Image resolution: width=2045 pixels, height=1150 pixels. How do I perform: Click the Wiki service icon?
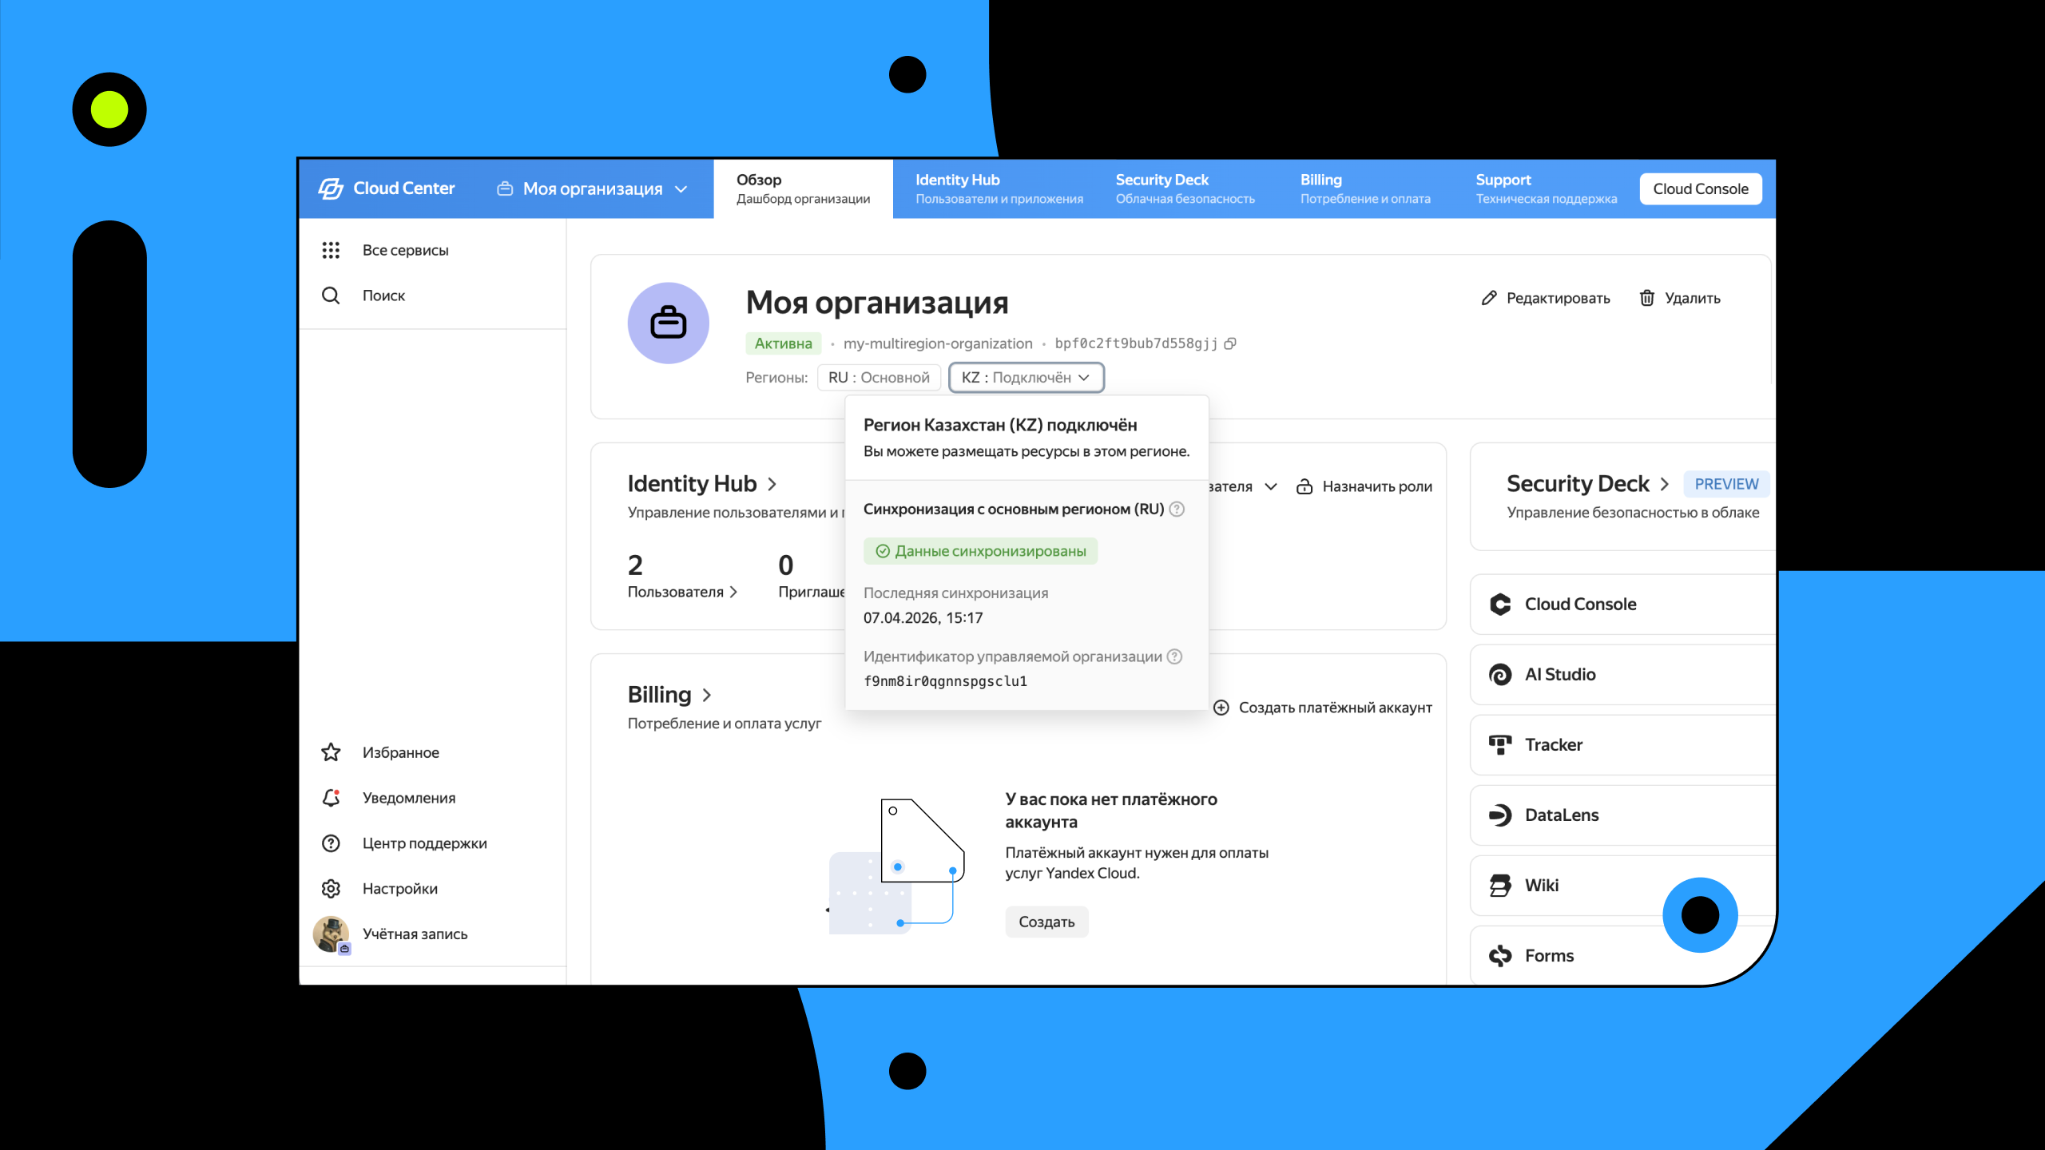[x=1500, y=886]
